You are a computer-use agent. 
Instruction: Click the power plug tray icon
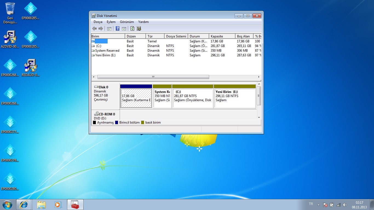[x=332, y=205]
